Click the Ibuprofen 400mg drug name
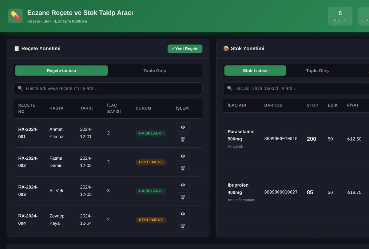 pos(238,189)
